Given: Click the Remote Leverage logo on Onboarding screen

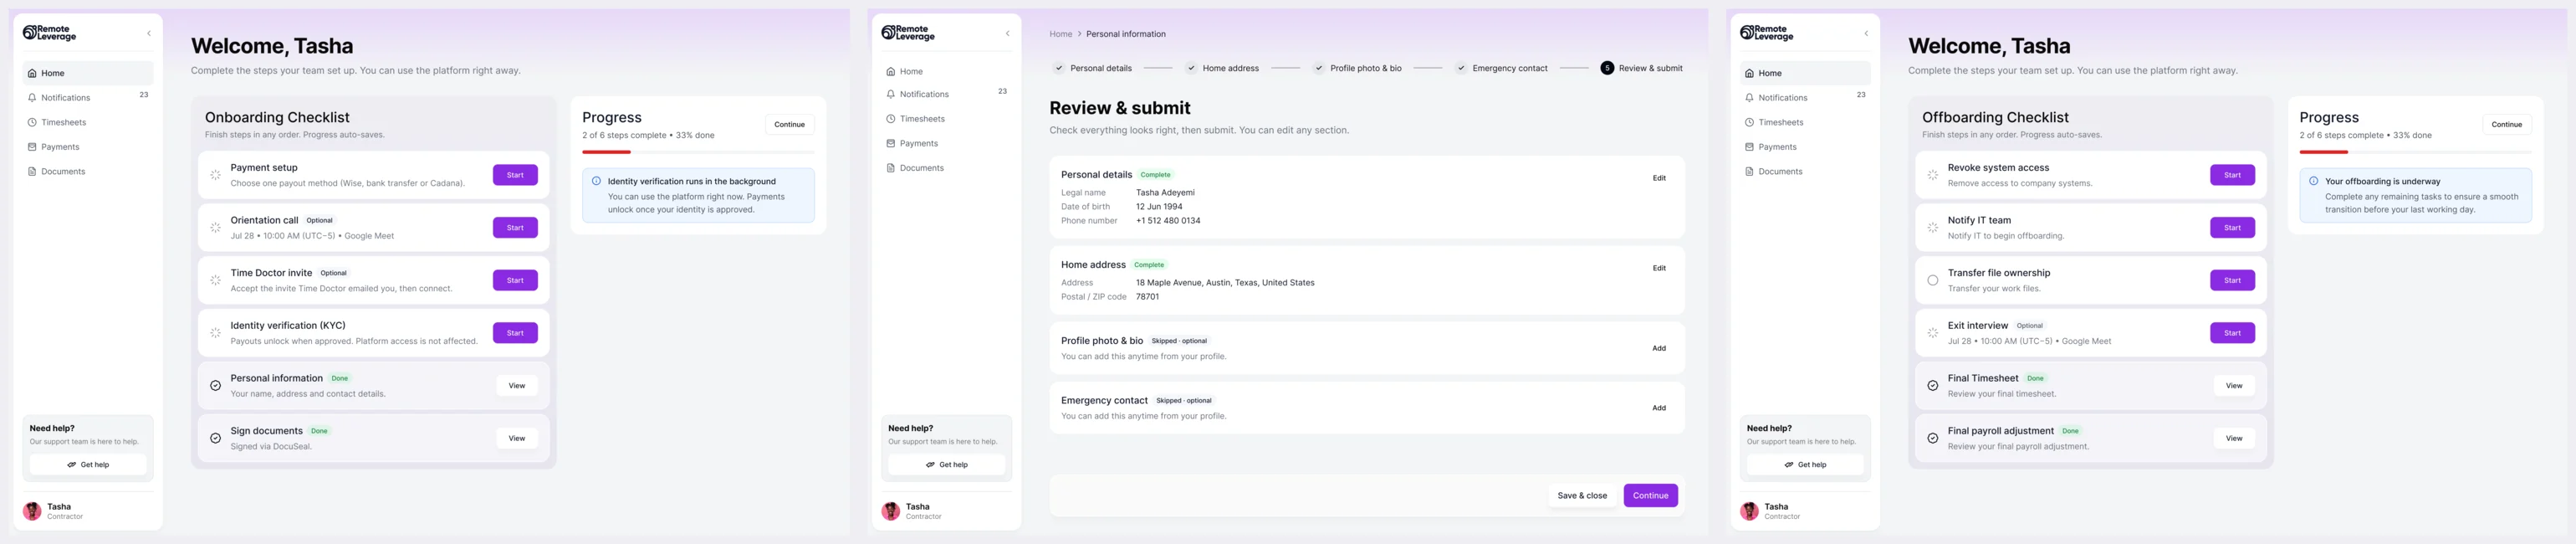Looking at the screenshot, I should click(x=49, y=33).
